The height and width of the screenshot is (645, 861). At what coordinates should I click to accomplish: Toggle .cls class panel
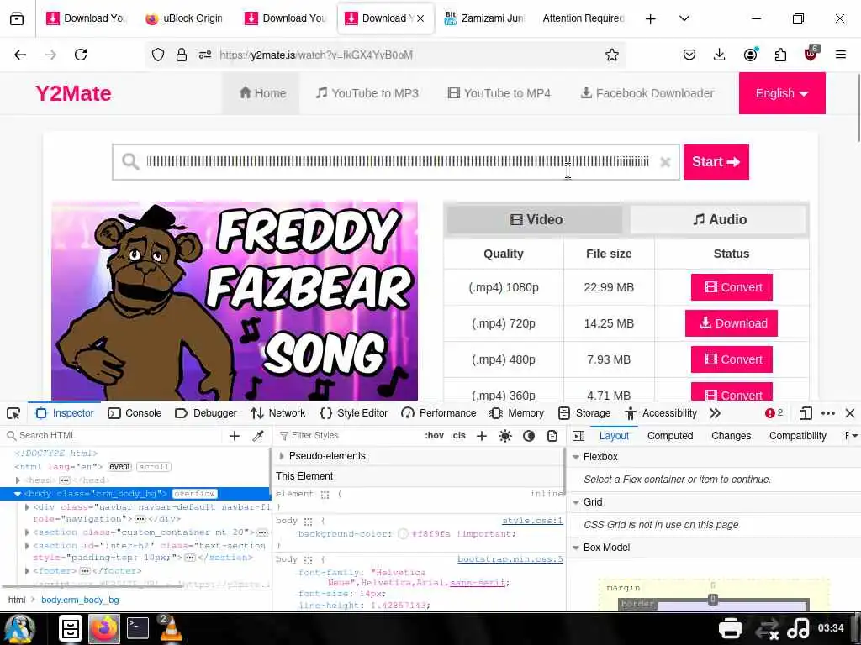tap(458, 436)
